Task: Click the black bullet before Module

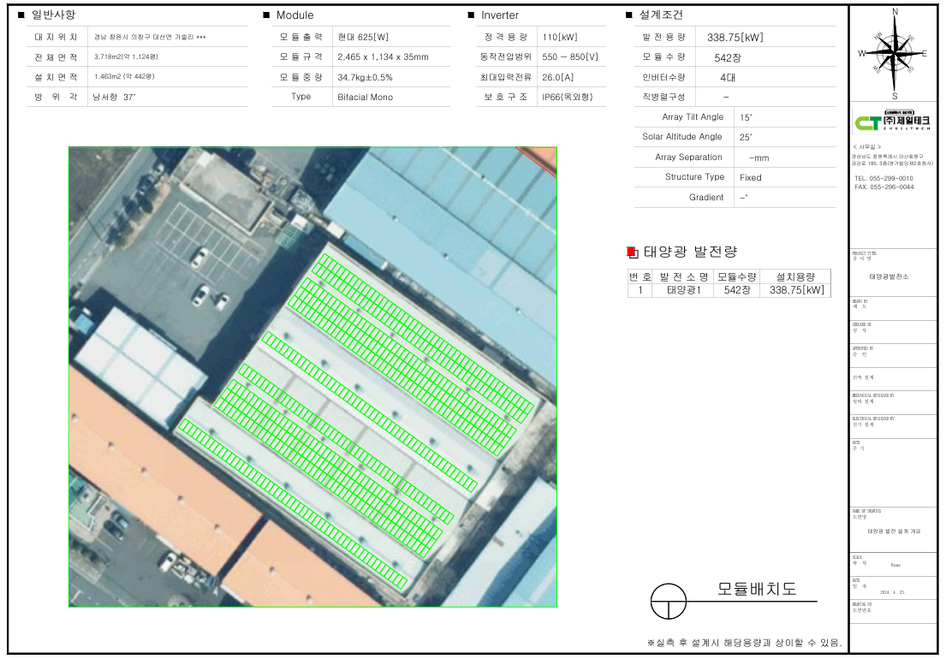Action: (x=266, y=15)
